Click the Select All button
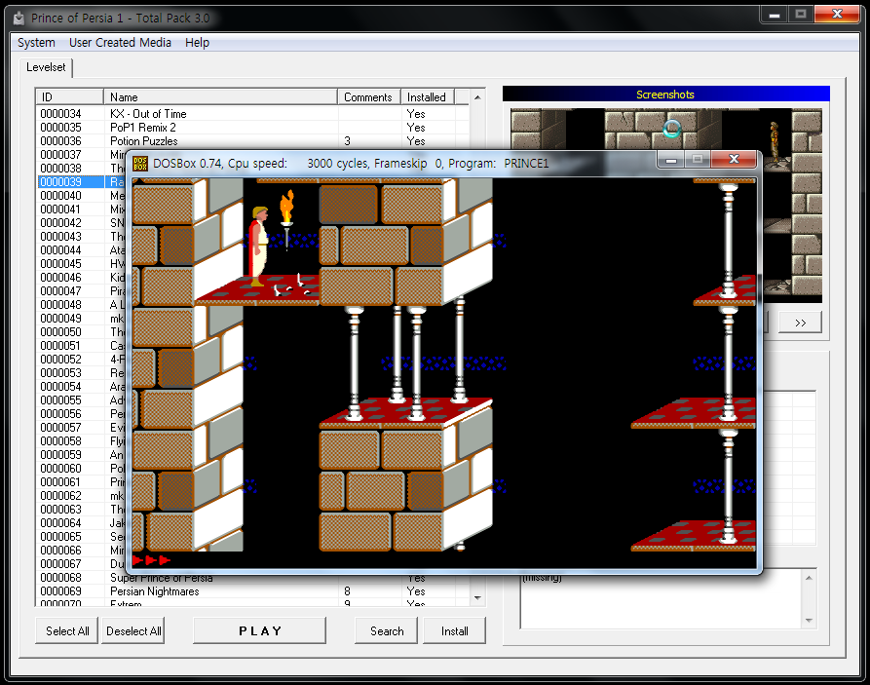Screen dimensions: 870x685 point(67,631)
